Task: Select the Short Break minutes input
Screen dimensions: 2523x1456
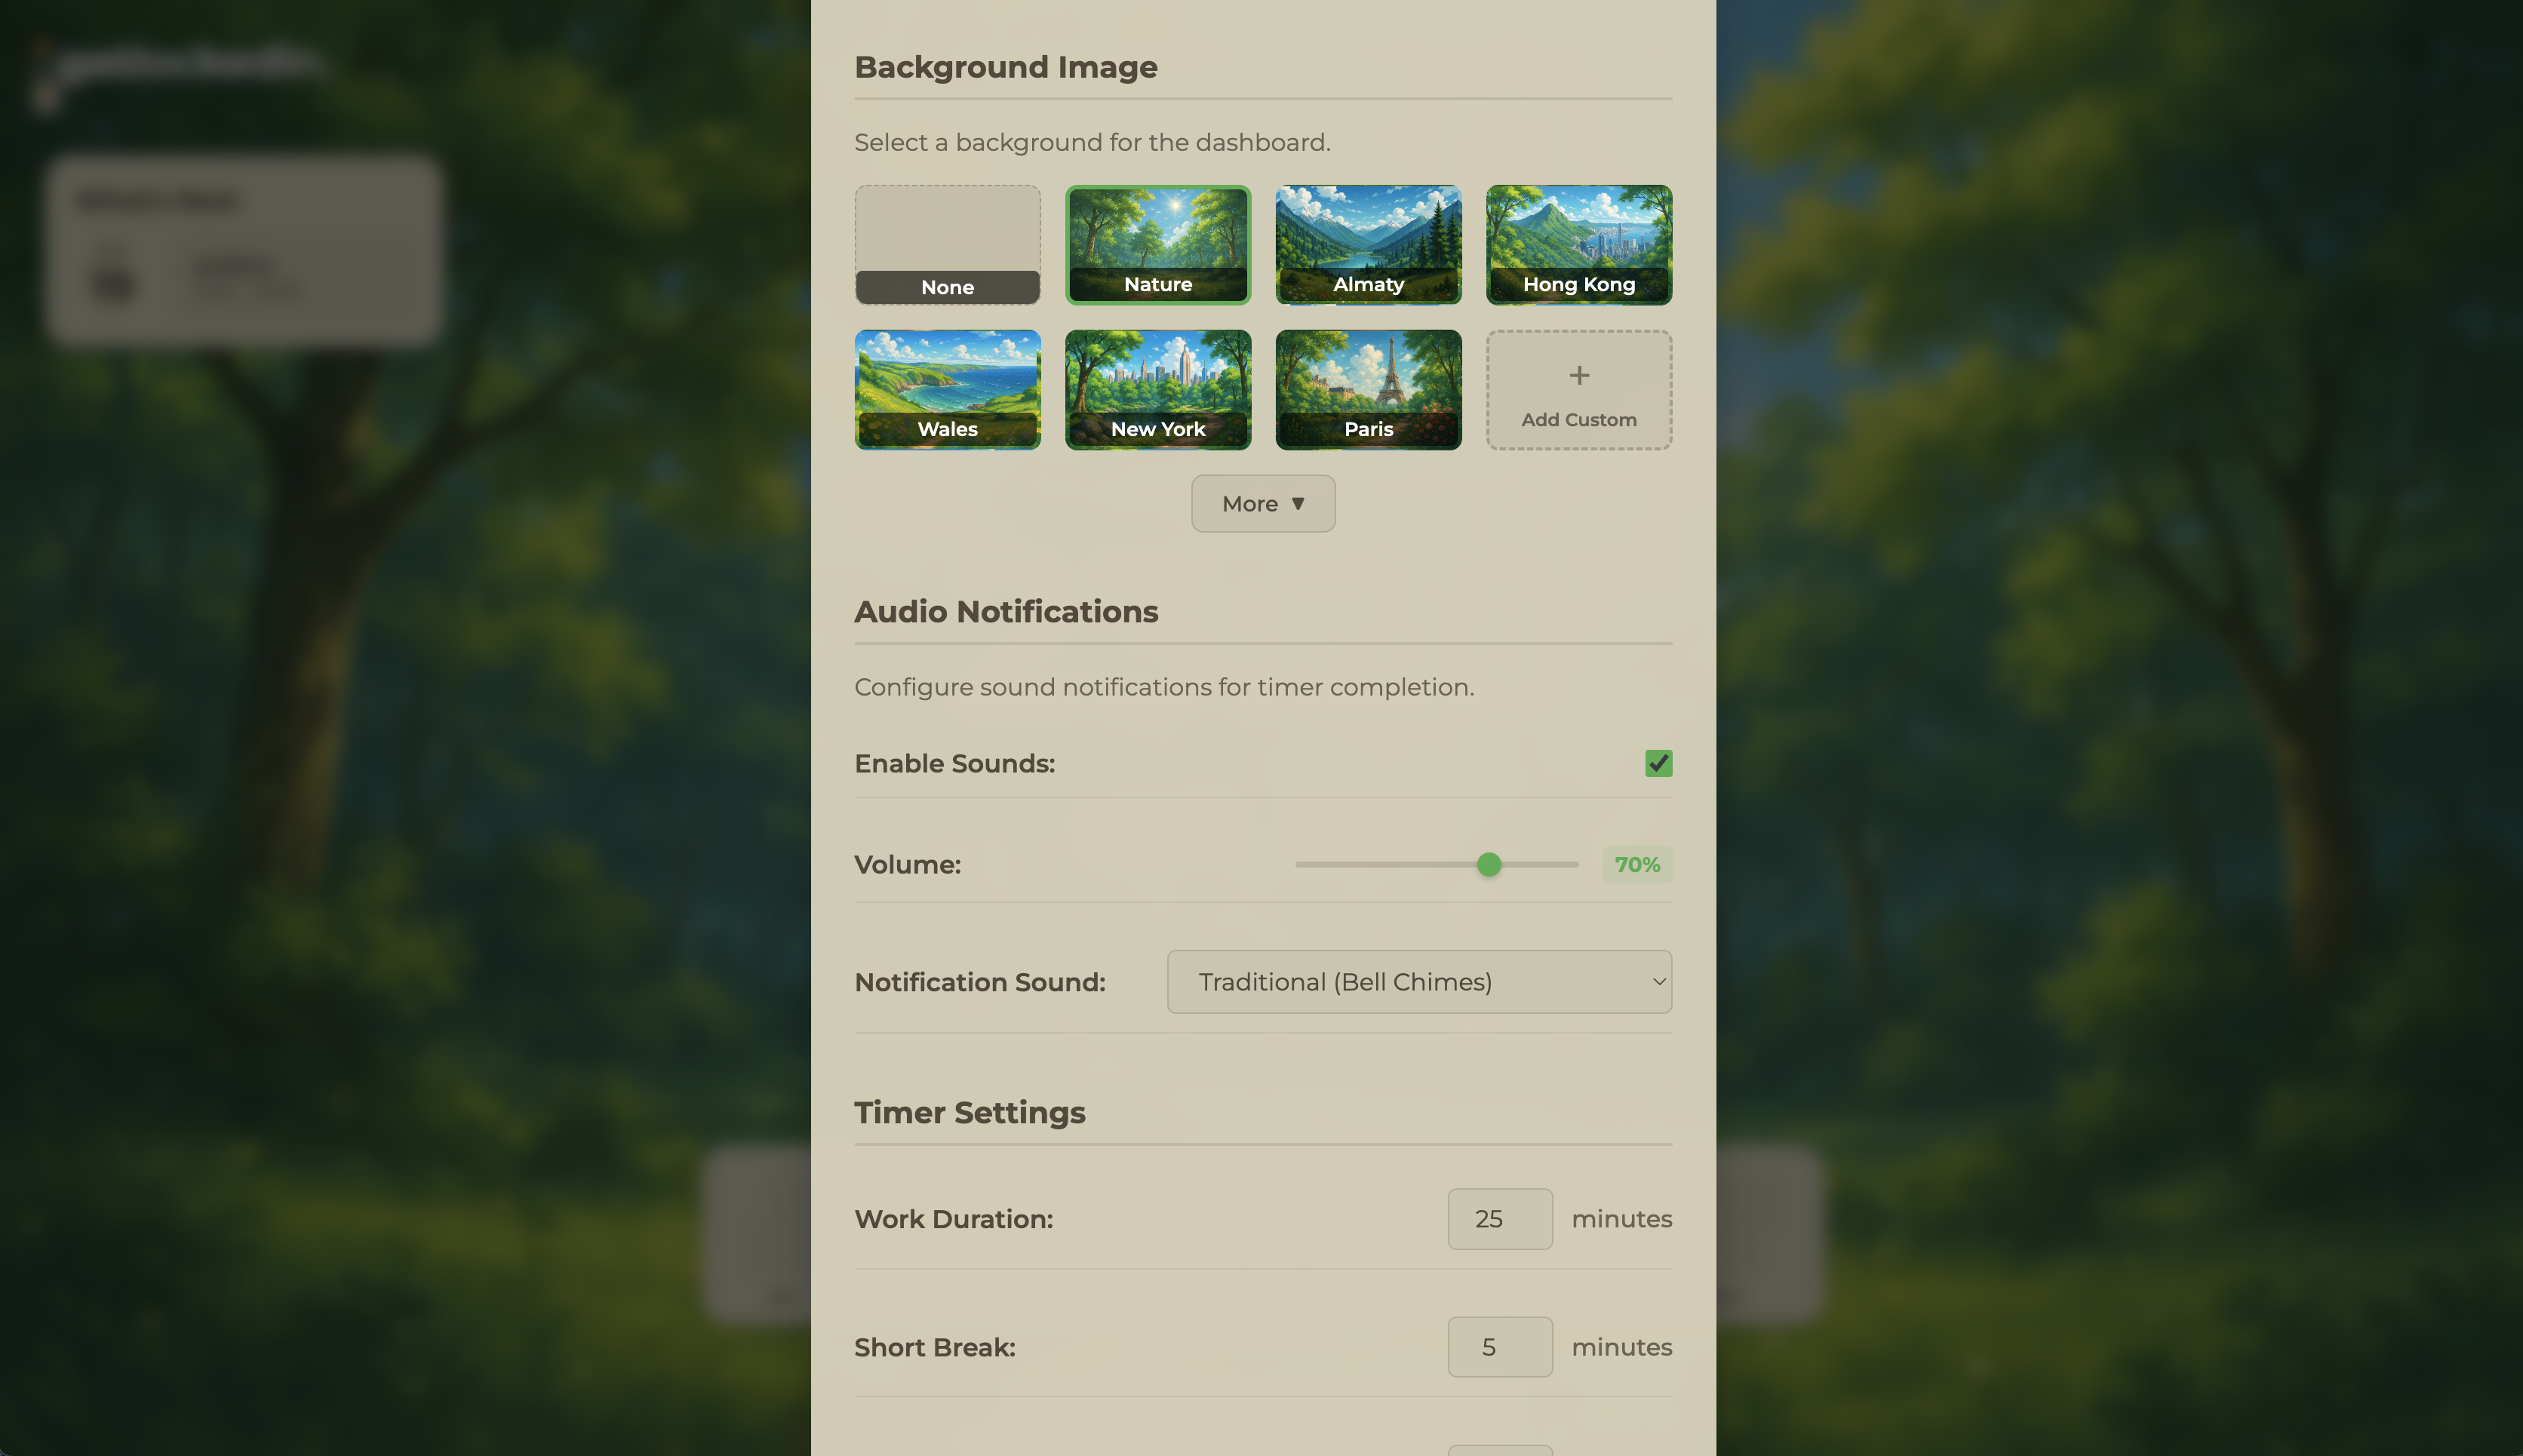Action: click(1499, 1346)
